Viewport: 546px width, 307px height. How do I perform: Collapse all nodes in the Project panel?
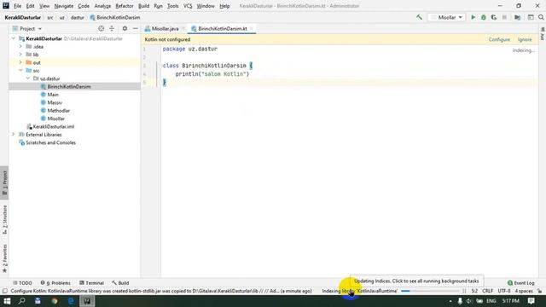[x=112, y=28]
